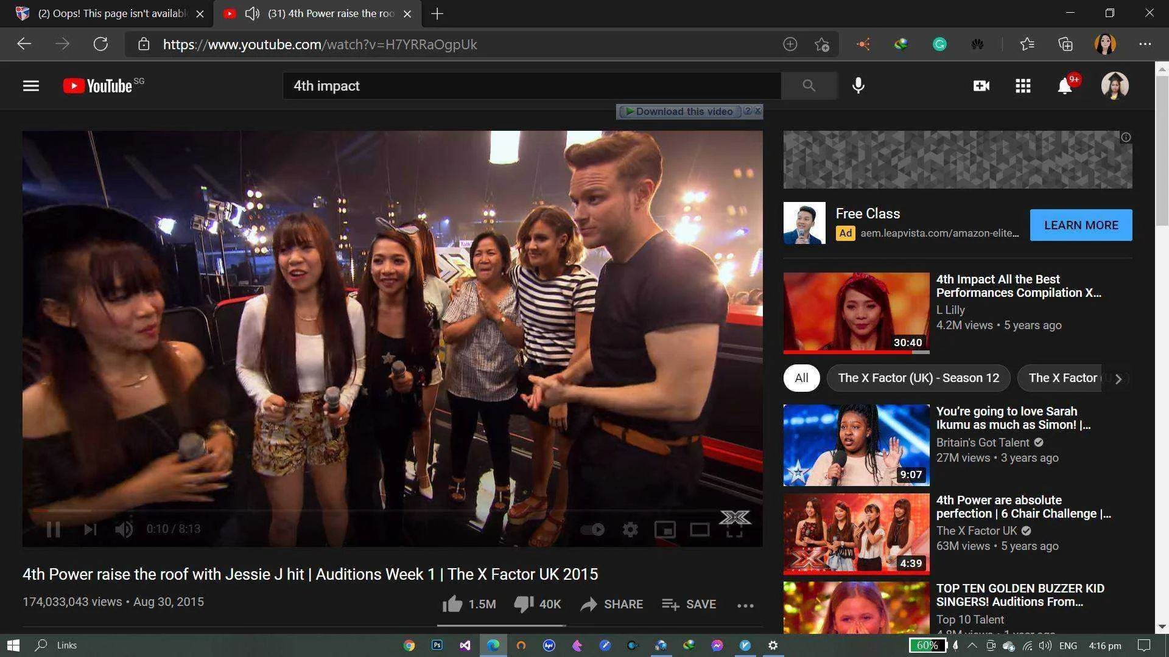Click the taskbar clock 4:16 pm
Screen dimensions: 1169x657
pyautogui.click(x=1104, y=645)
